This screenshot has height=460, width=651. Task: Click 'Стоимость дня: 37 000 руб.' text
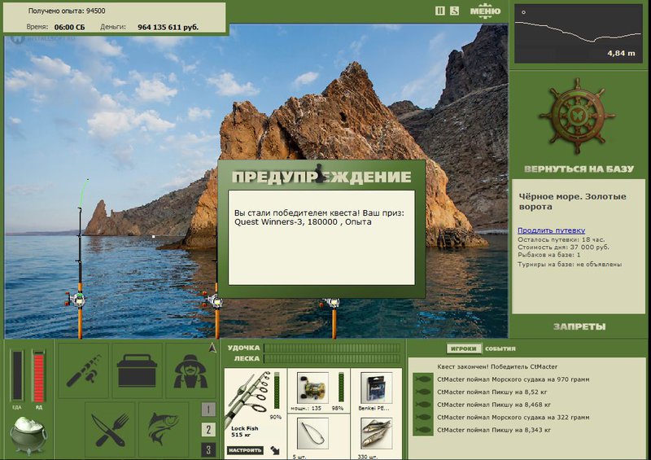tap(563, 248)
